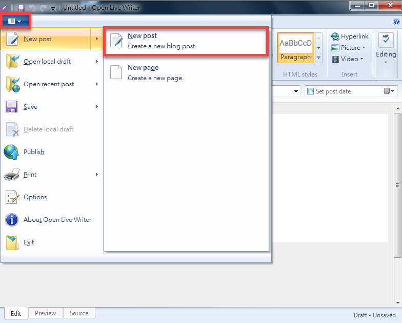Click the New post pencil-page icon in submenu
The width and height of the screenshot is (402, 323).
[x=116, y=41]
